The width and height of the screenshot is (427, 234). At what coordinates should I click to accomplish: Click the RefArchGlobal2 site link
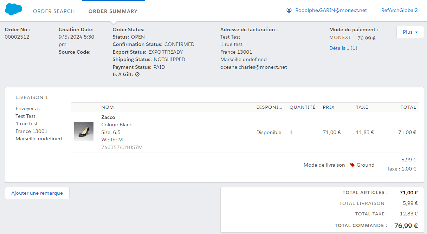(399, 11)
